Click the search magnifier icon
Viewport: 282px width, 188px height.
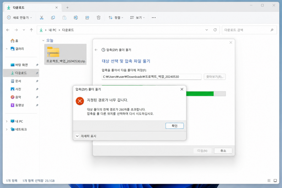click(x=272, y=30)
